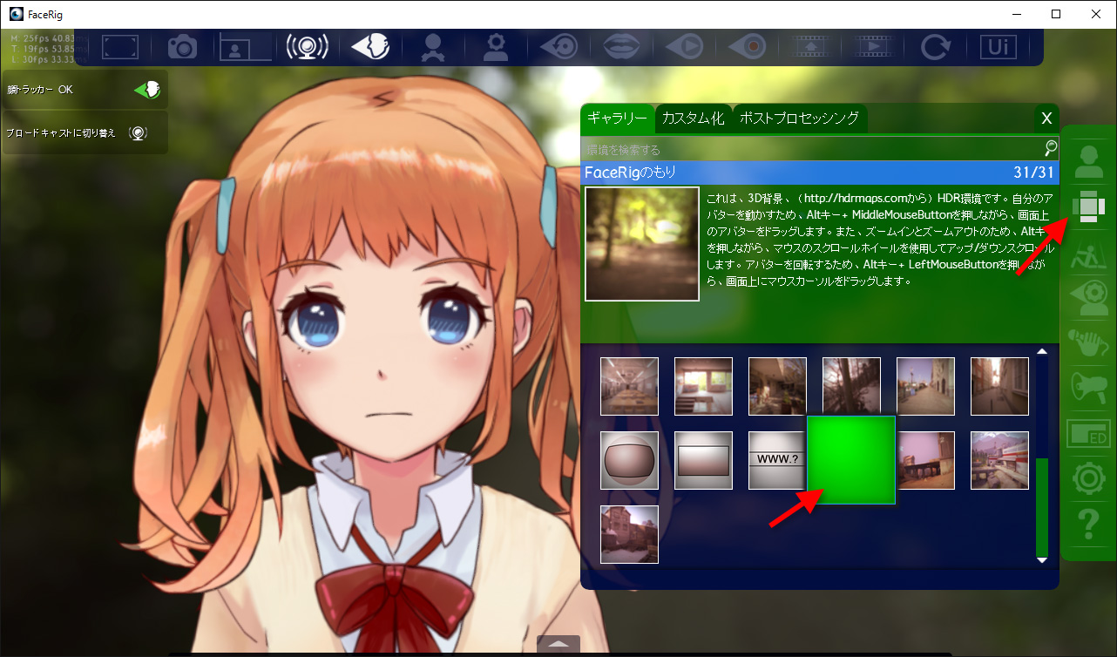Select the curved sphere screen background thumbnail

click(x=629, y=460)
